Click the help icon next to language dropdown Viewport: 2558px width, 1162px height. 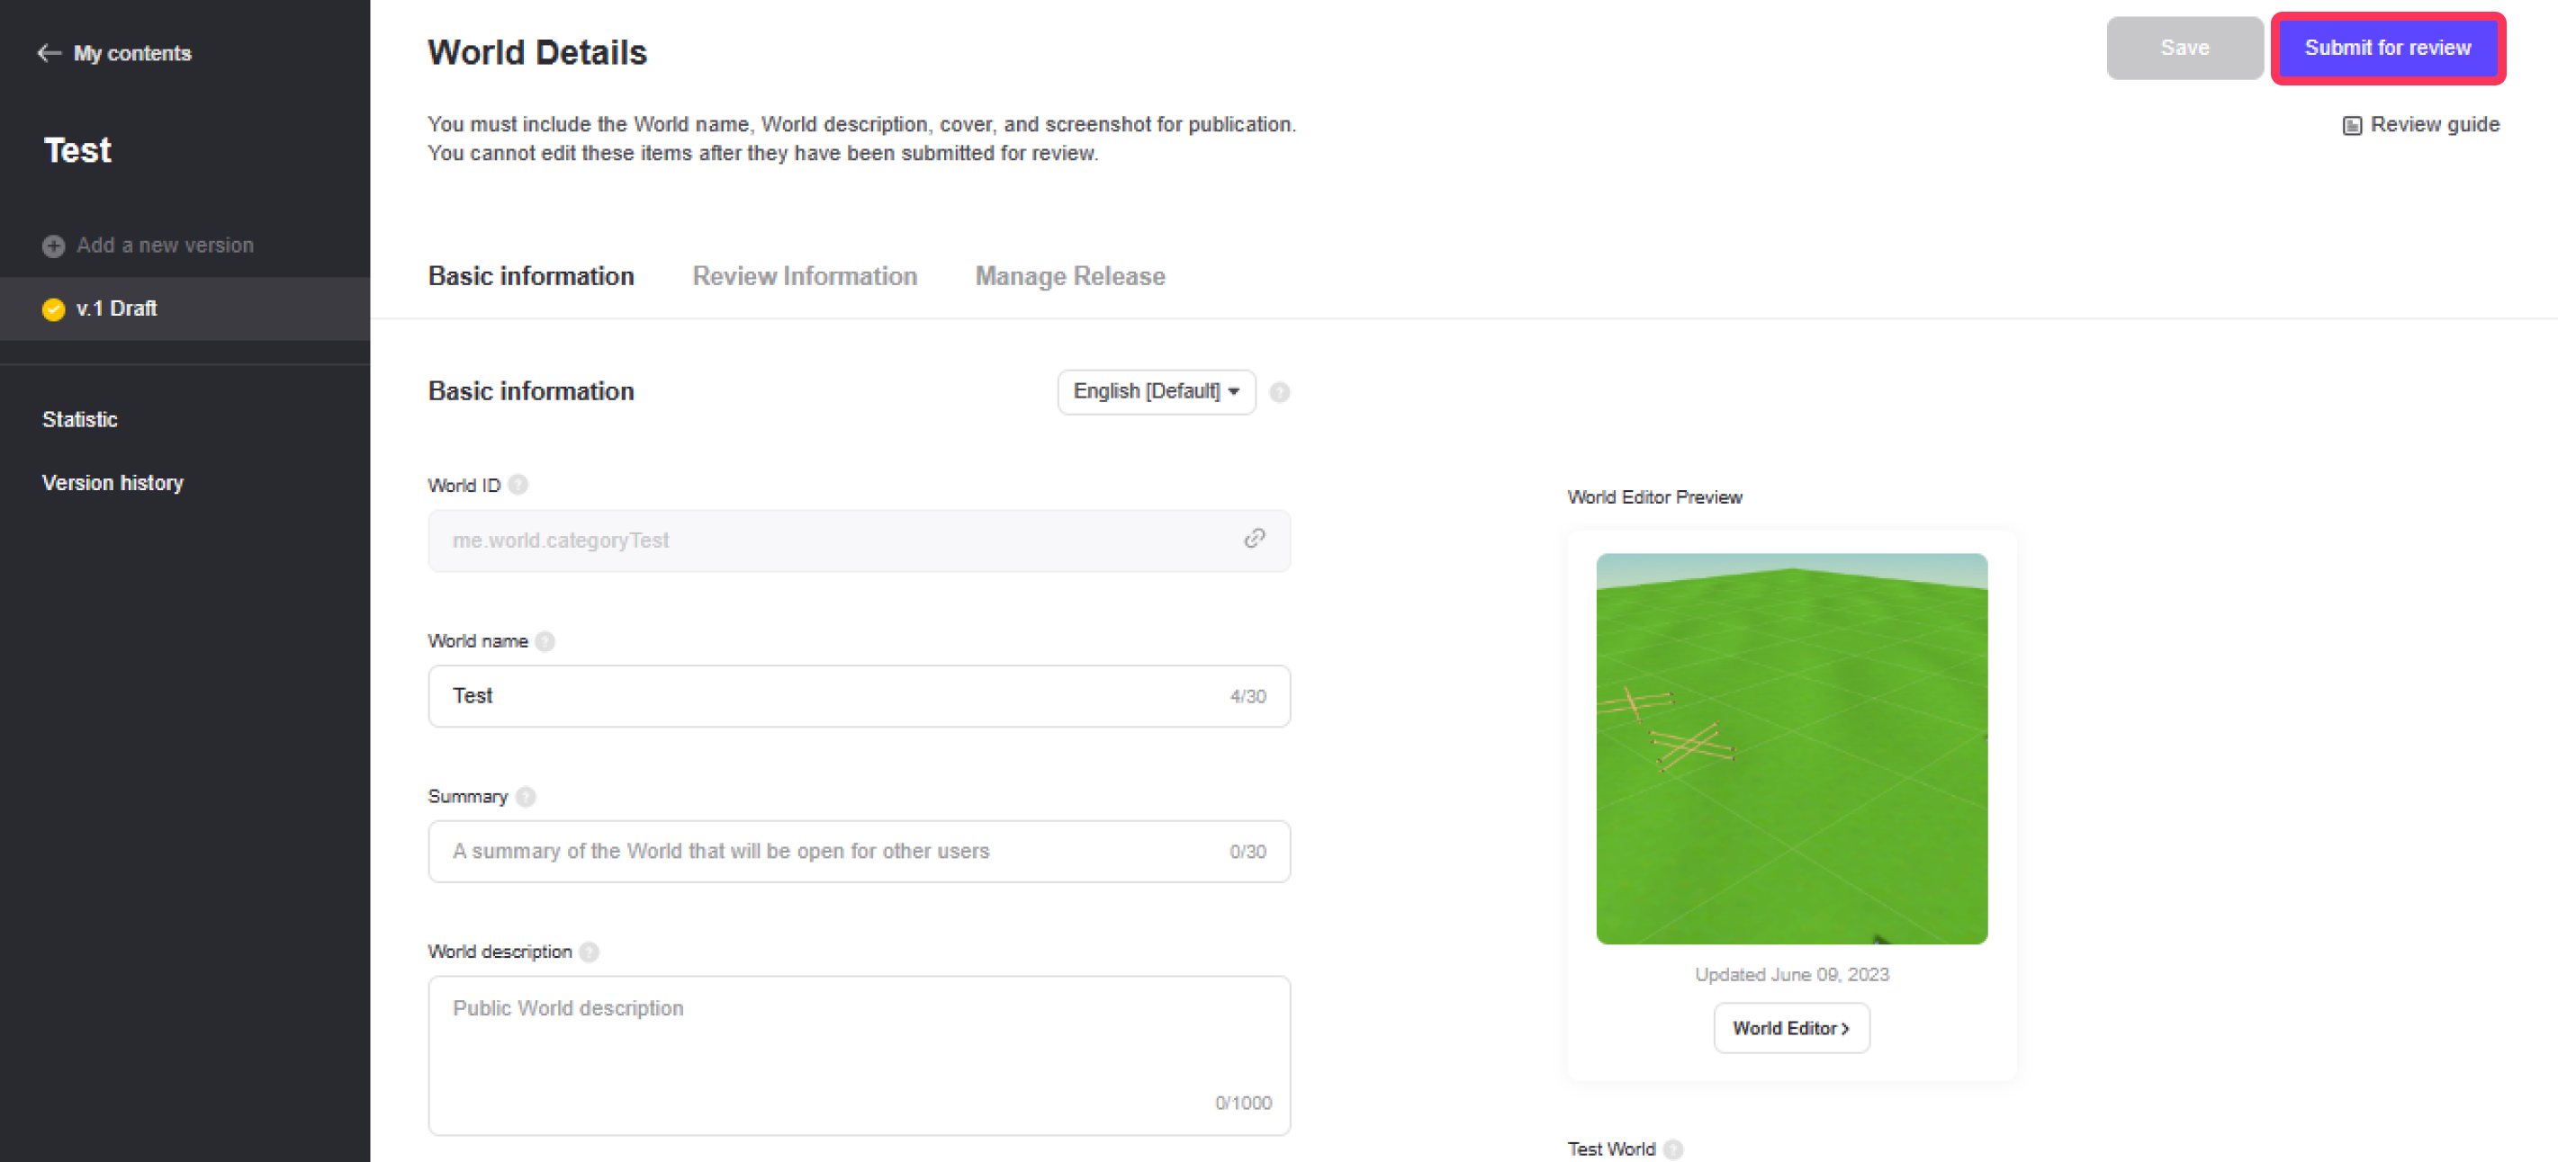(x=1280, y=392)
